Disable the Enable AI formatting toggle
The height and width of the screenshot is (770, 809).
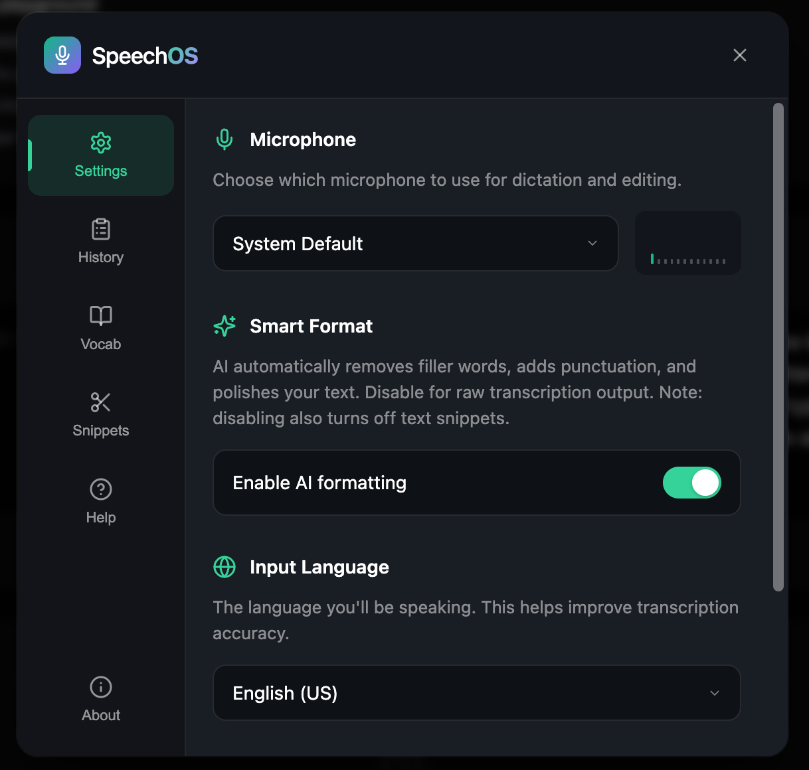click(691, 483)
